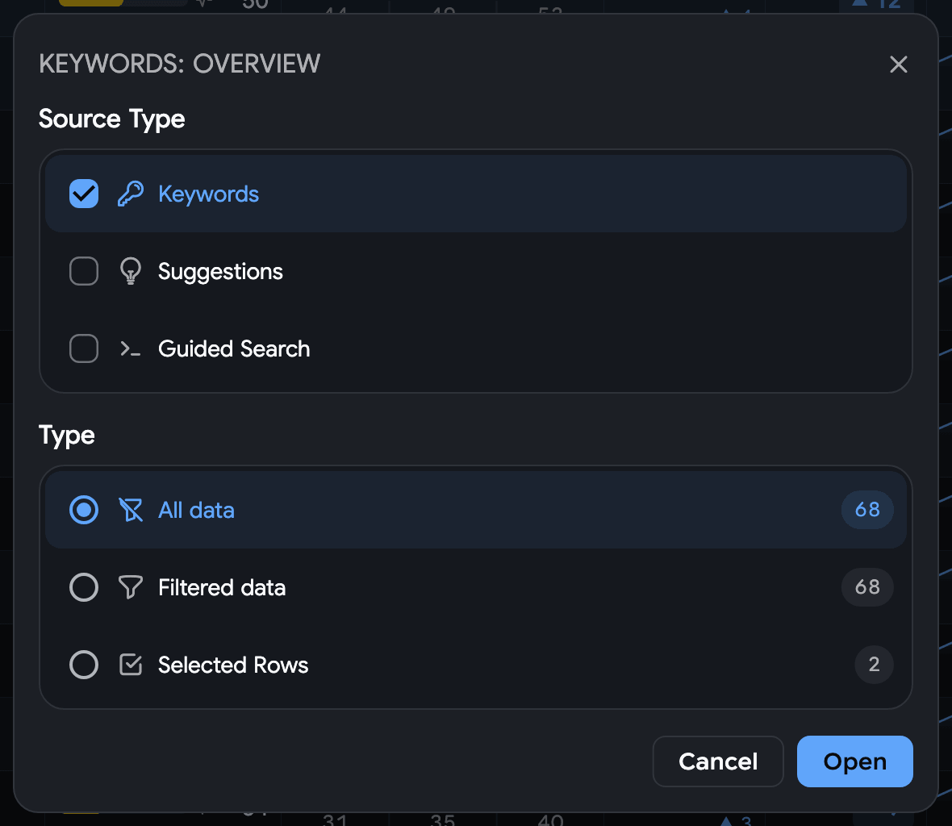Viewport: 952px width, 826px height.
Task: Click the All data label text
Action: [x=196, y=511]
